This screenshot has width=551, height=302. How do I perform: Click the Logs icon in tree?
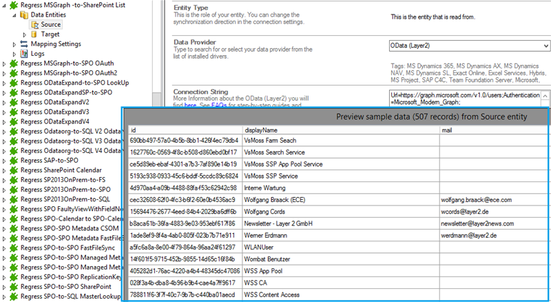[24, 54]
